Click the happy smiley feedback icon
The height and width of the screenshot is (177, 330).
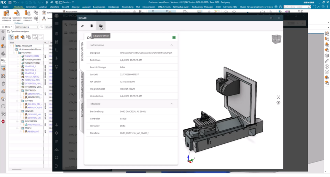(x=276, y=7)
